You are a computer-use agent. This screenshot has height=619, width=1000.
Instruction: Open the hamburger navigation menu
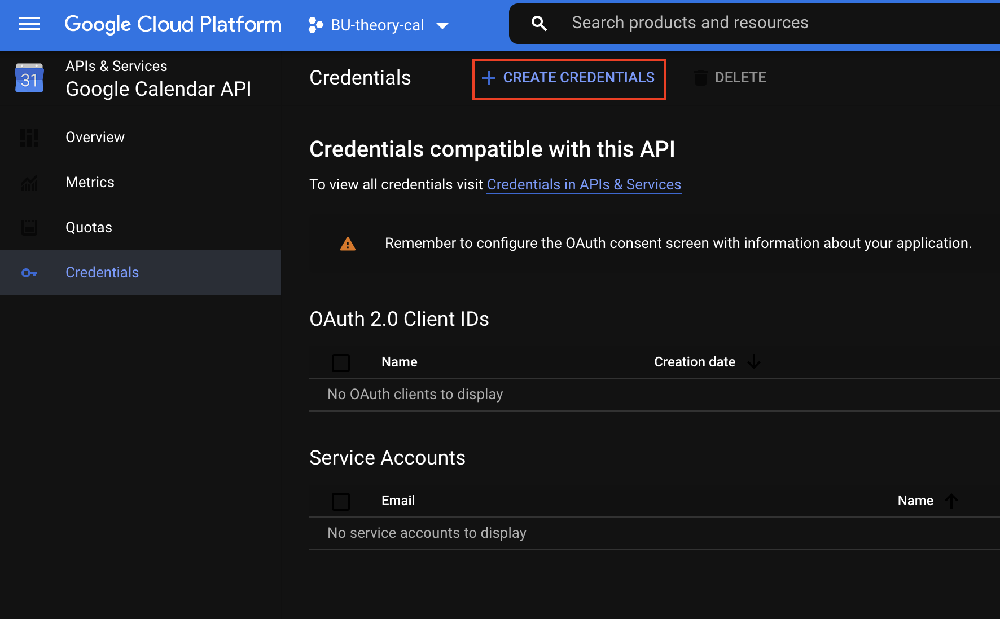click(x=29, y=24)
